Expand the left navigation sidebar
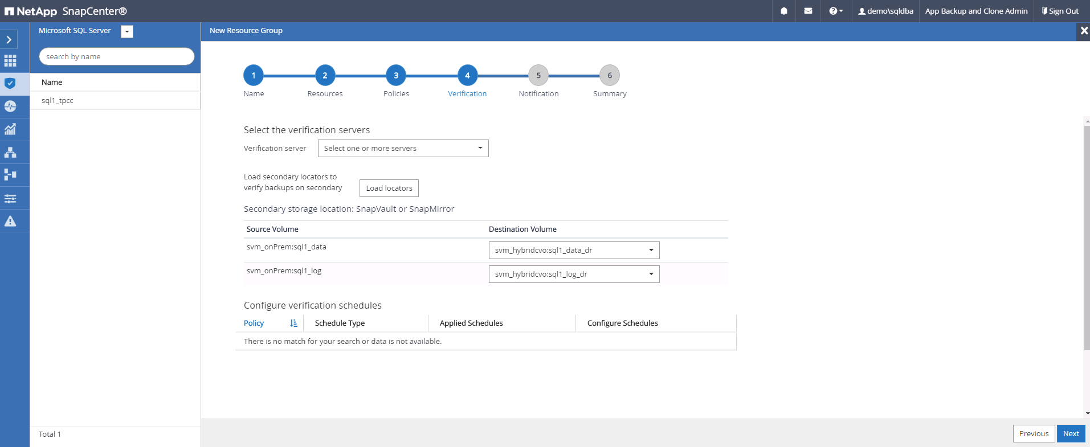Image resolution: width=1090 pixels, height=447 pixels. [x=9, y=39]
